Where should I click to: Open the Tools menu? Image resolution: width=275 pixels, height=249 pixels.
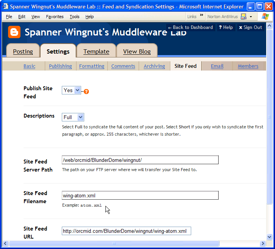[75, 17]
